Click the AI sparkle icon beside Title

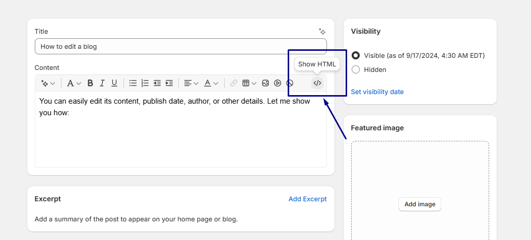point(322,31)
